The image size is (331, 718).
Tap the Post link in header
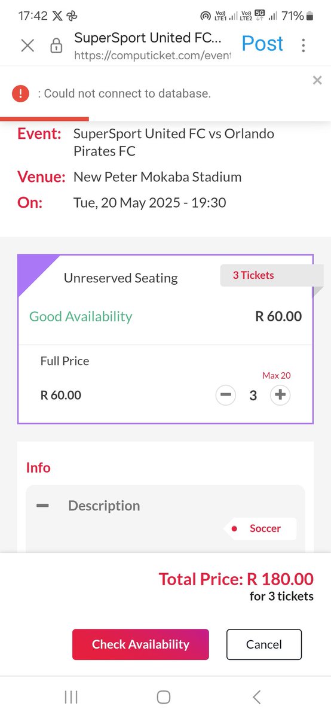(262, 44)
